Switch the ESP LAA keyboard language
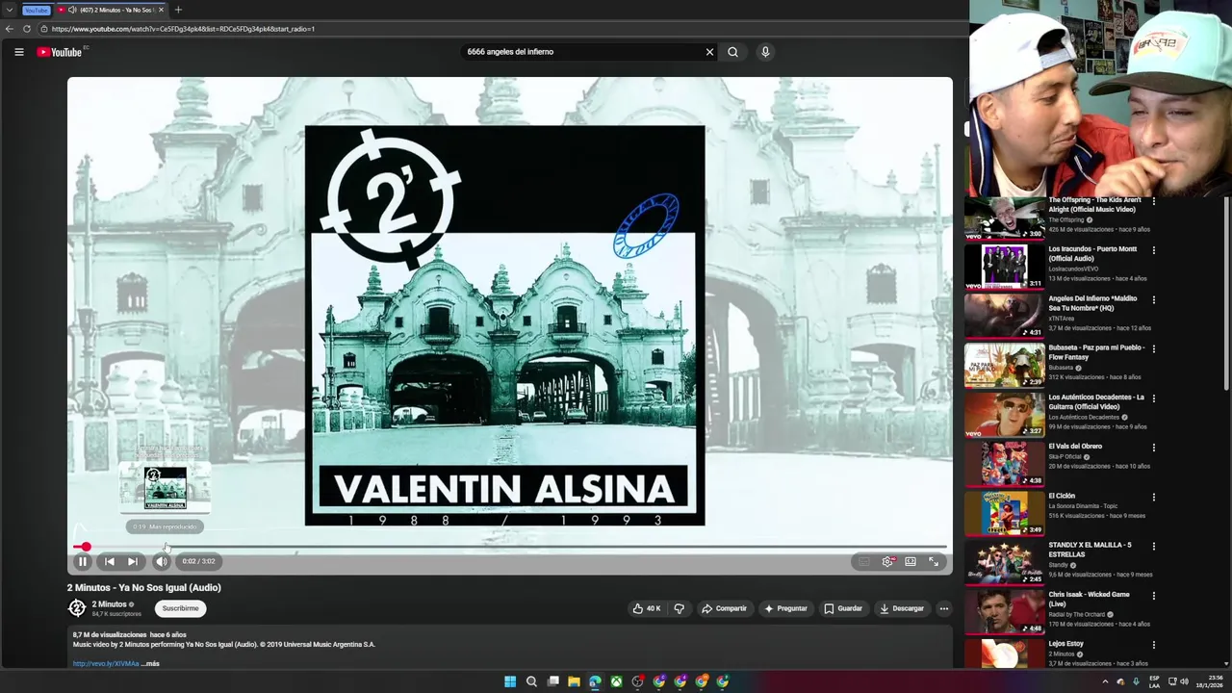This screenshot has width=1232, height=693. coord(1154,681)
